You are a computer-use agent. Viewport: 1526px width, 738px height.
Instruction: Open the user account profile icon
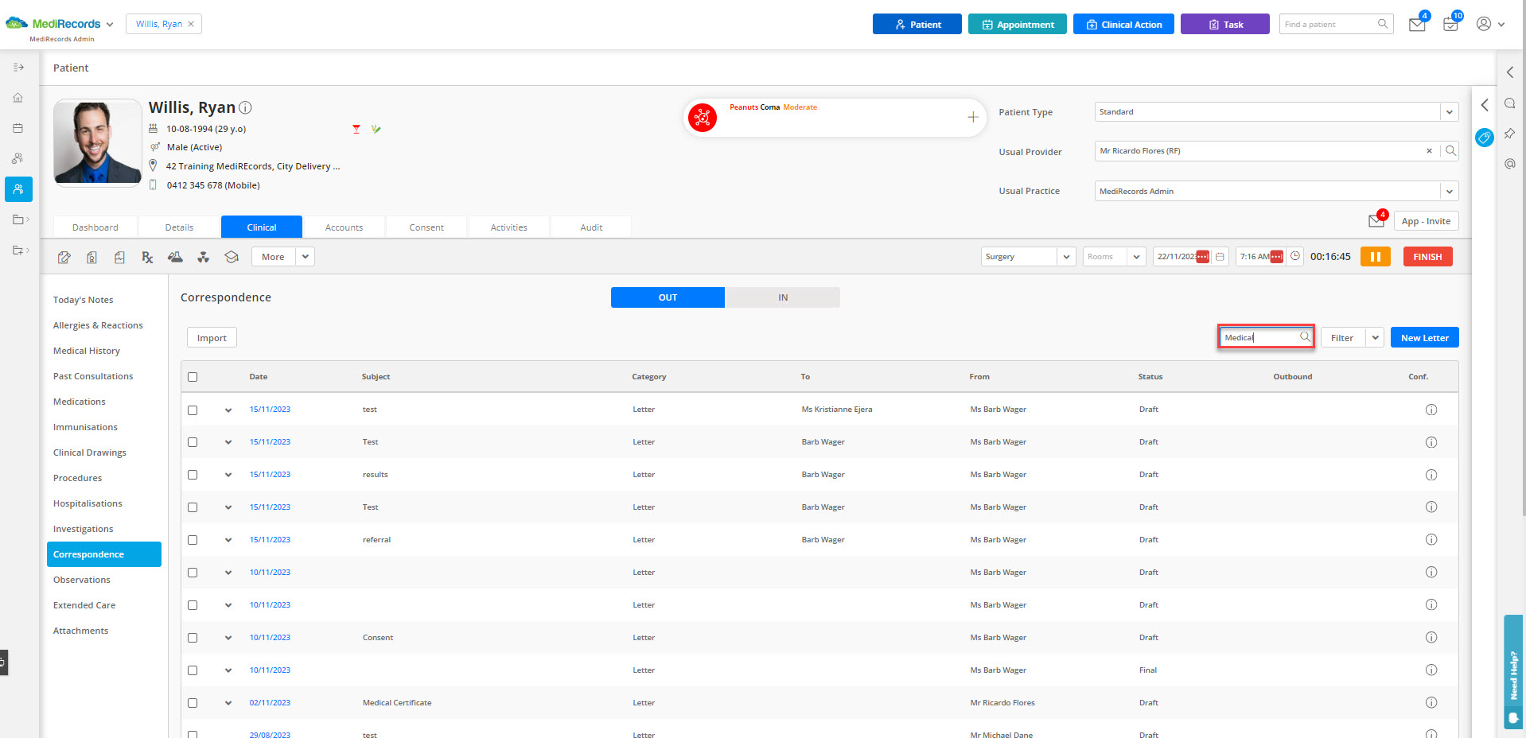(x=1484, y=24)
